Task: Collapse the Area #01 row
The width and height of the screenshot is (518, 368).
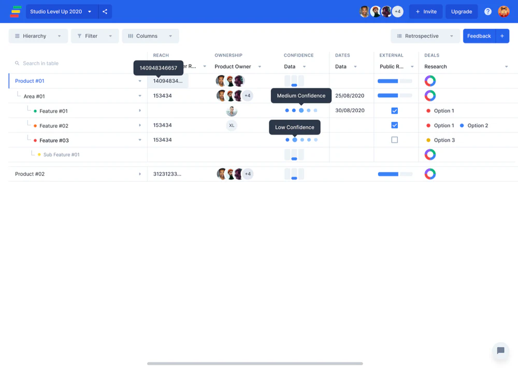Action: (x=140, y=96)
